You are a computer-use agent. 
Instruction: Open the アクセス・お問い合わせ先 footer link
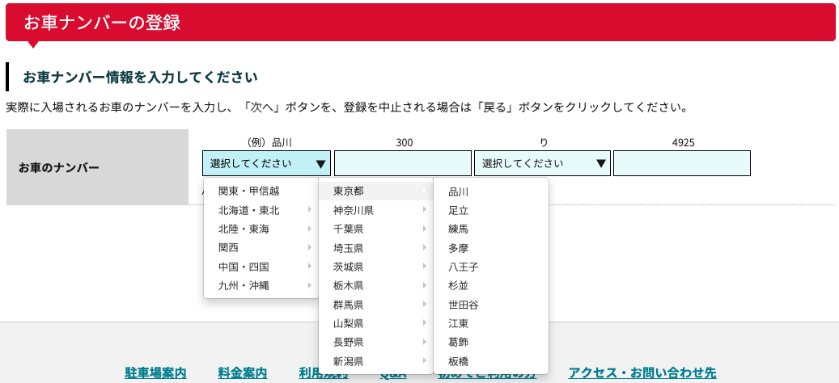click(642, 372)
